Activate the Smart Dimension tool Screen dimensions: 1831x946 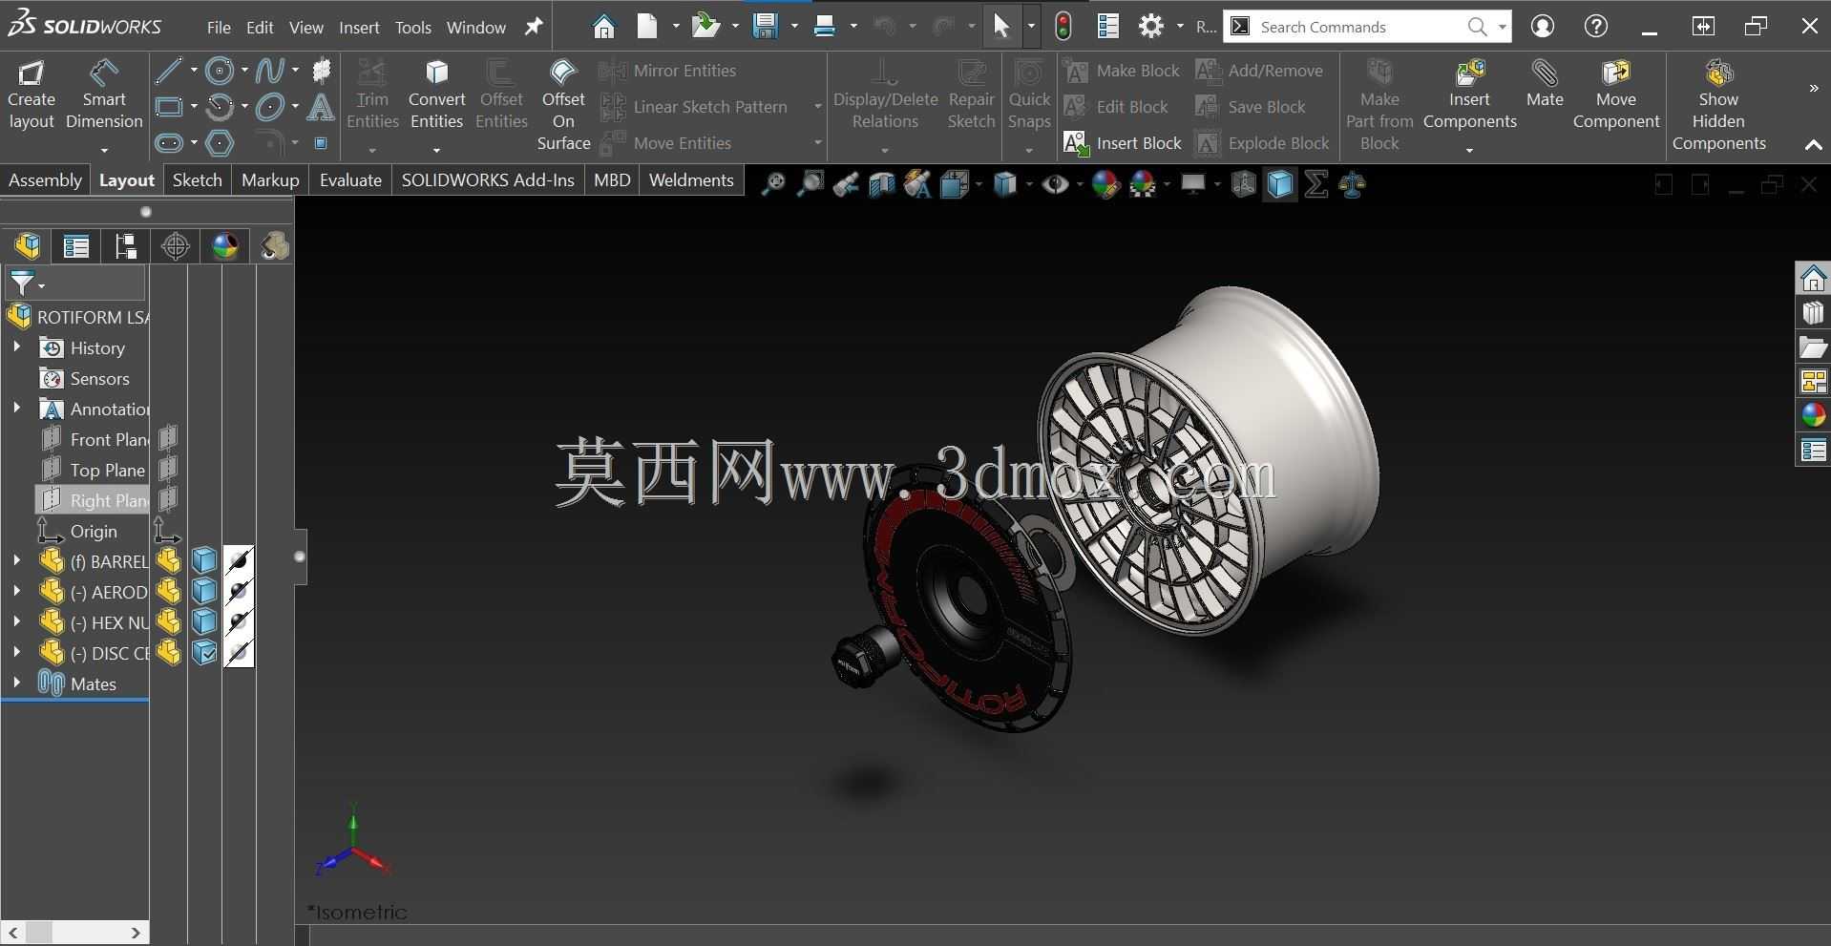click(x=104, y=95)
